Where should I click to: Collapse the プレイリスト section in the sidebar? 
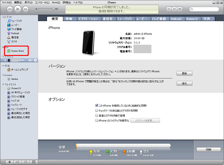[3, 85]
